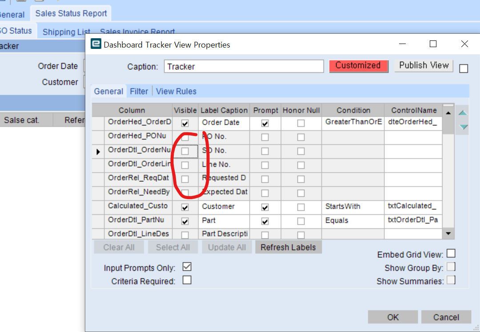Click the Select All button
Viewport: 480px width, 332px height.
[173, 247]
